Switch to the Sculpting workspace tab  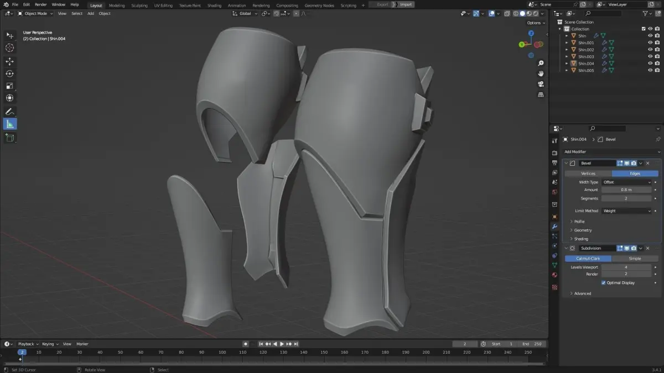(x=139, y=5)
